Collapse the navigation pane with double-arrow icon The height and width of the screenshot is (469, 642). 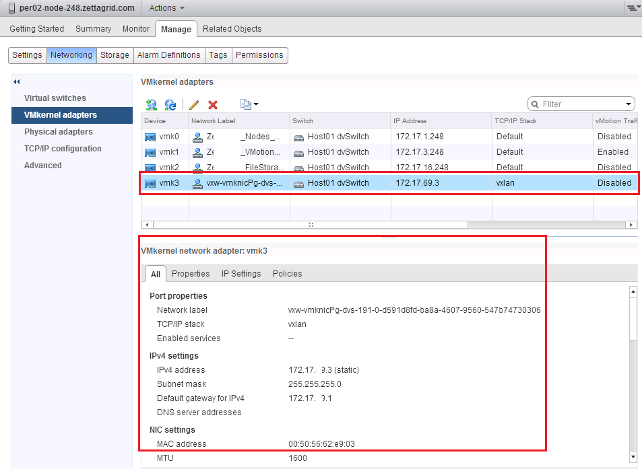coord(17,82)
